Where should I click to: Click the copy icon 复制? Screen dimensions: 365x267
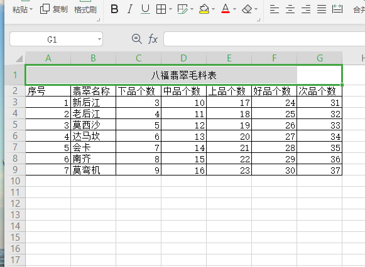[x=54, y=9]
